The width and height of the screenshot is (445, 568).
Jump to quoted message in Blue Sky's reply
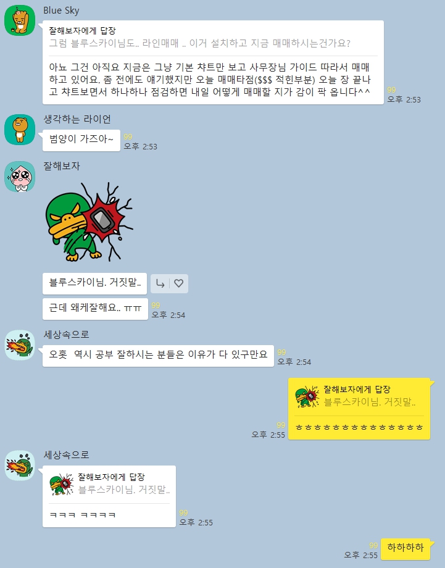click(199, 37)
